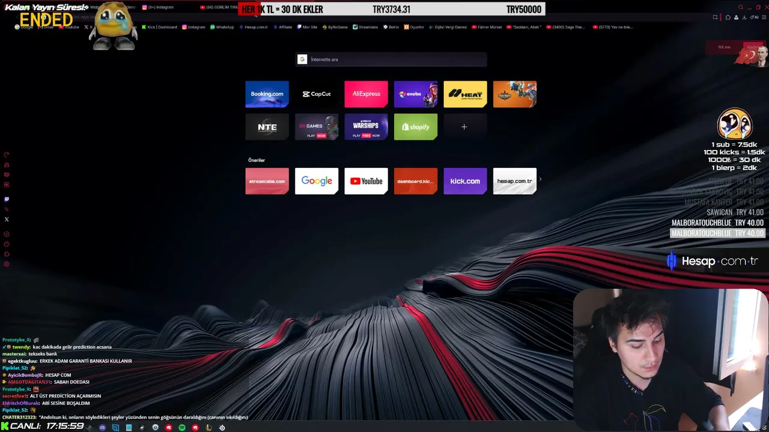Open the Kick Dashboard bookmark
This screenshot has height=432, width=769.
[x=159, y=27]
